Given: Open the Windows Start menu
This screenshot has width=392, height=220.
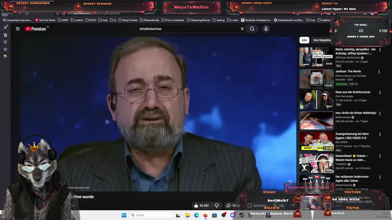Looking at the screenshot, I should [124, 215].
